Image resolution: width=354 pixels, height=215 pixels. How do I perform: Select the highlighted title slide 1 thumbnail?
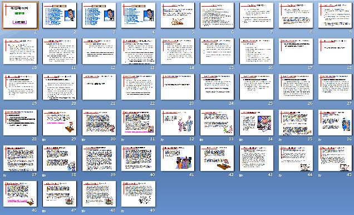pos(20,16)
